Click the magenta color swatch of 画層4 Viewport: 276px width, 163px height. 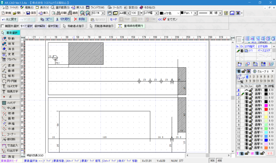266,106
